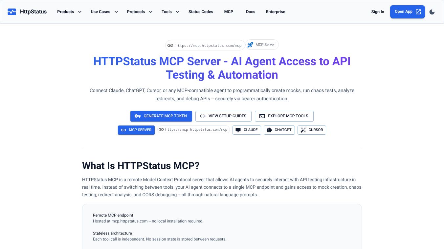This screenshot has height=249, width=444.
Task: Click the top https://mcp.httpstatus.com/mcp URL text
Action: point(208,46)
